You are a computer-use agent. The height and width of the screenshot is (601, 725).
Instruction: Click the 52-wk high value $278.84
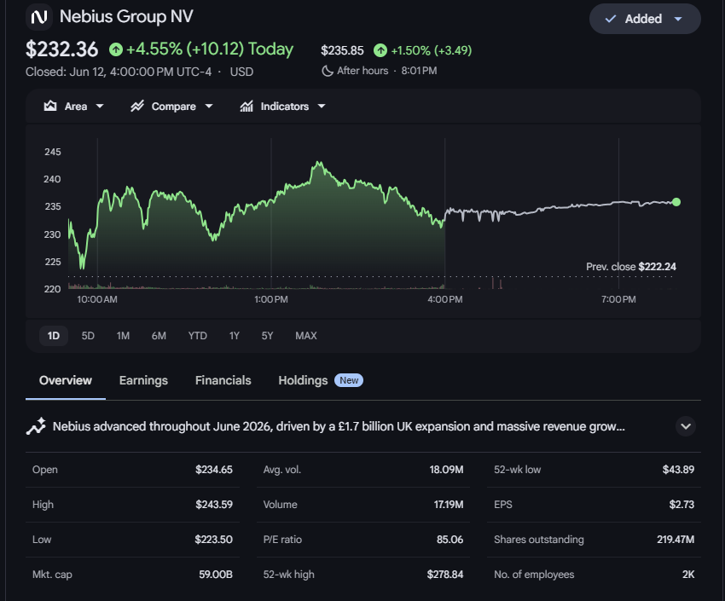coord(444,575)
